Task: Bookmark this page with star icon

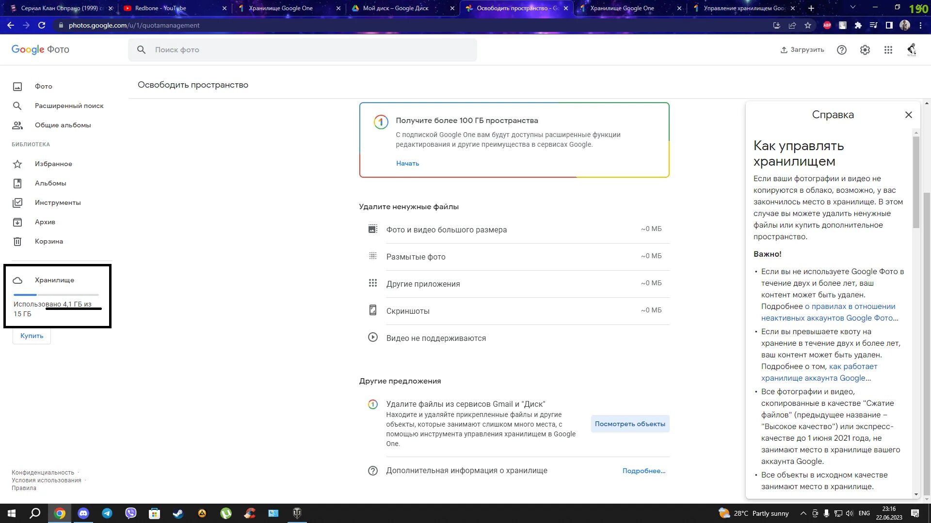Action: 808,25
